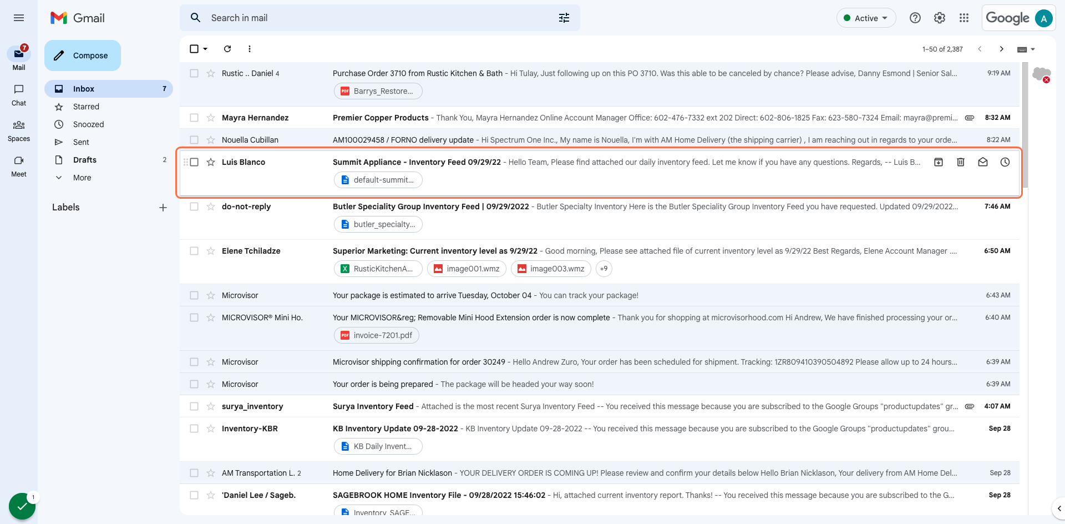Delete the Luis Blanco email
This screenshot has height=524, width=1065.
[x=961, y=162]
